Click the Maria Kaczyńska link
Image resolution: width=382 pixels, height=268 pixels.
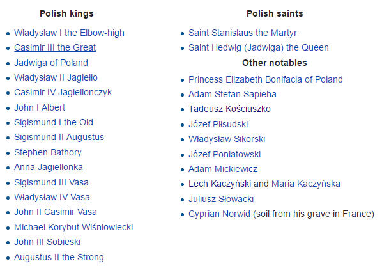click(x=306, y=184)
